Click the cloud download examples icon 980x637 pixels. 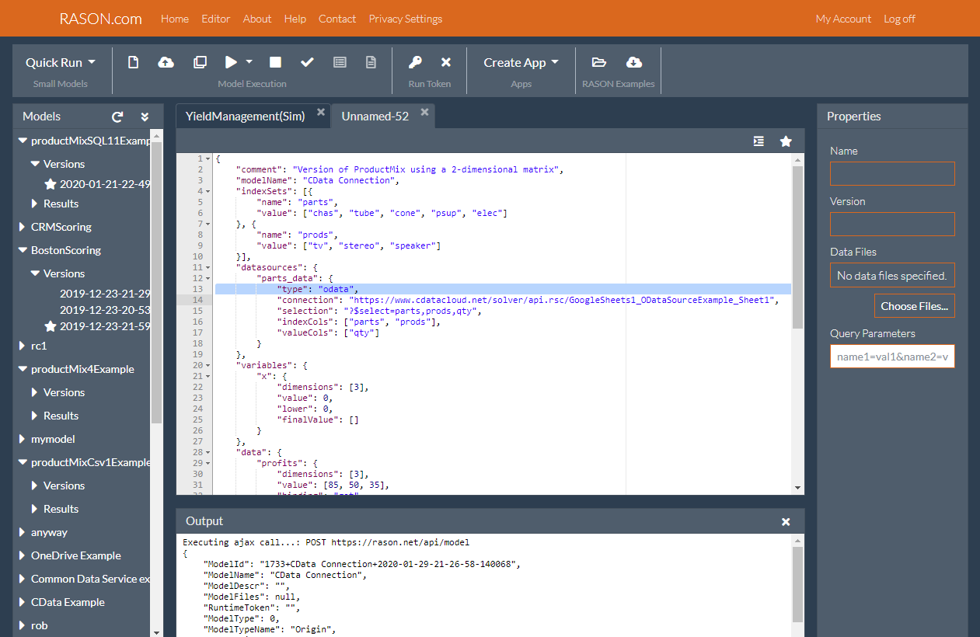[x=633, y=62]
